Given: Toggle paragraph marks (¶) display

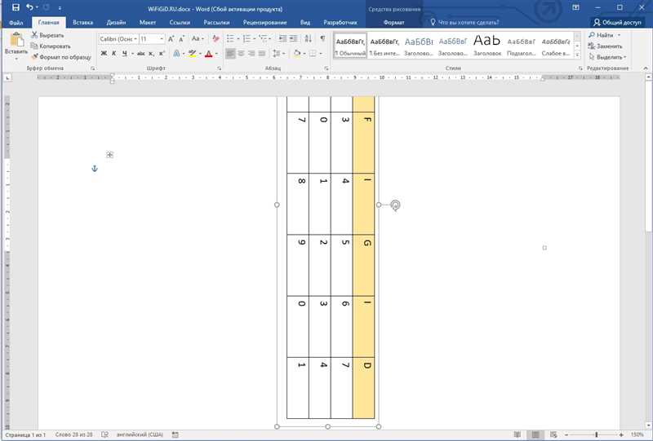Looking at the screenshot, I should coord(322,38).
